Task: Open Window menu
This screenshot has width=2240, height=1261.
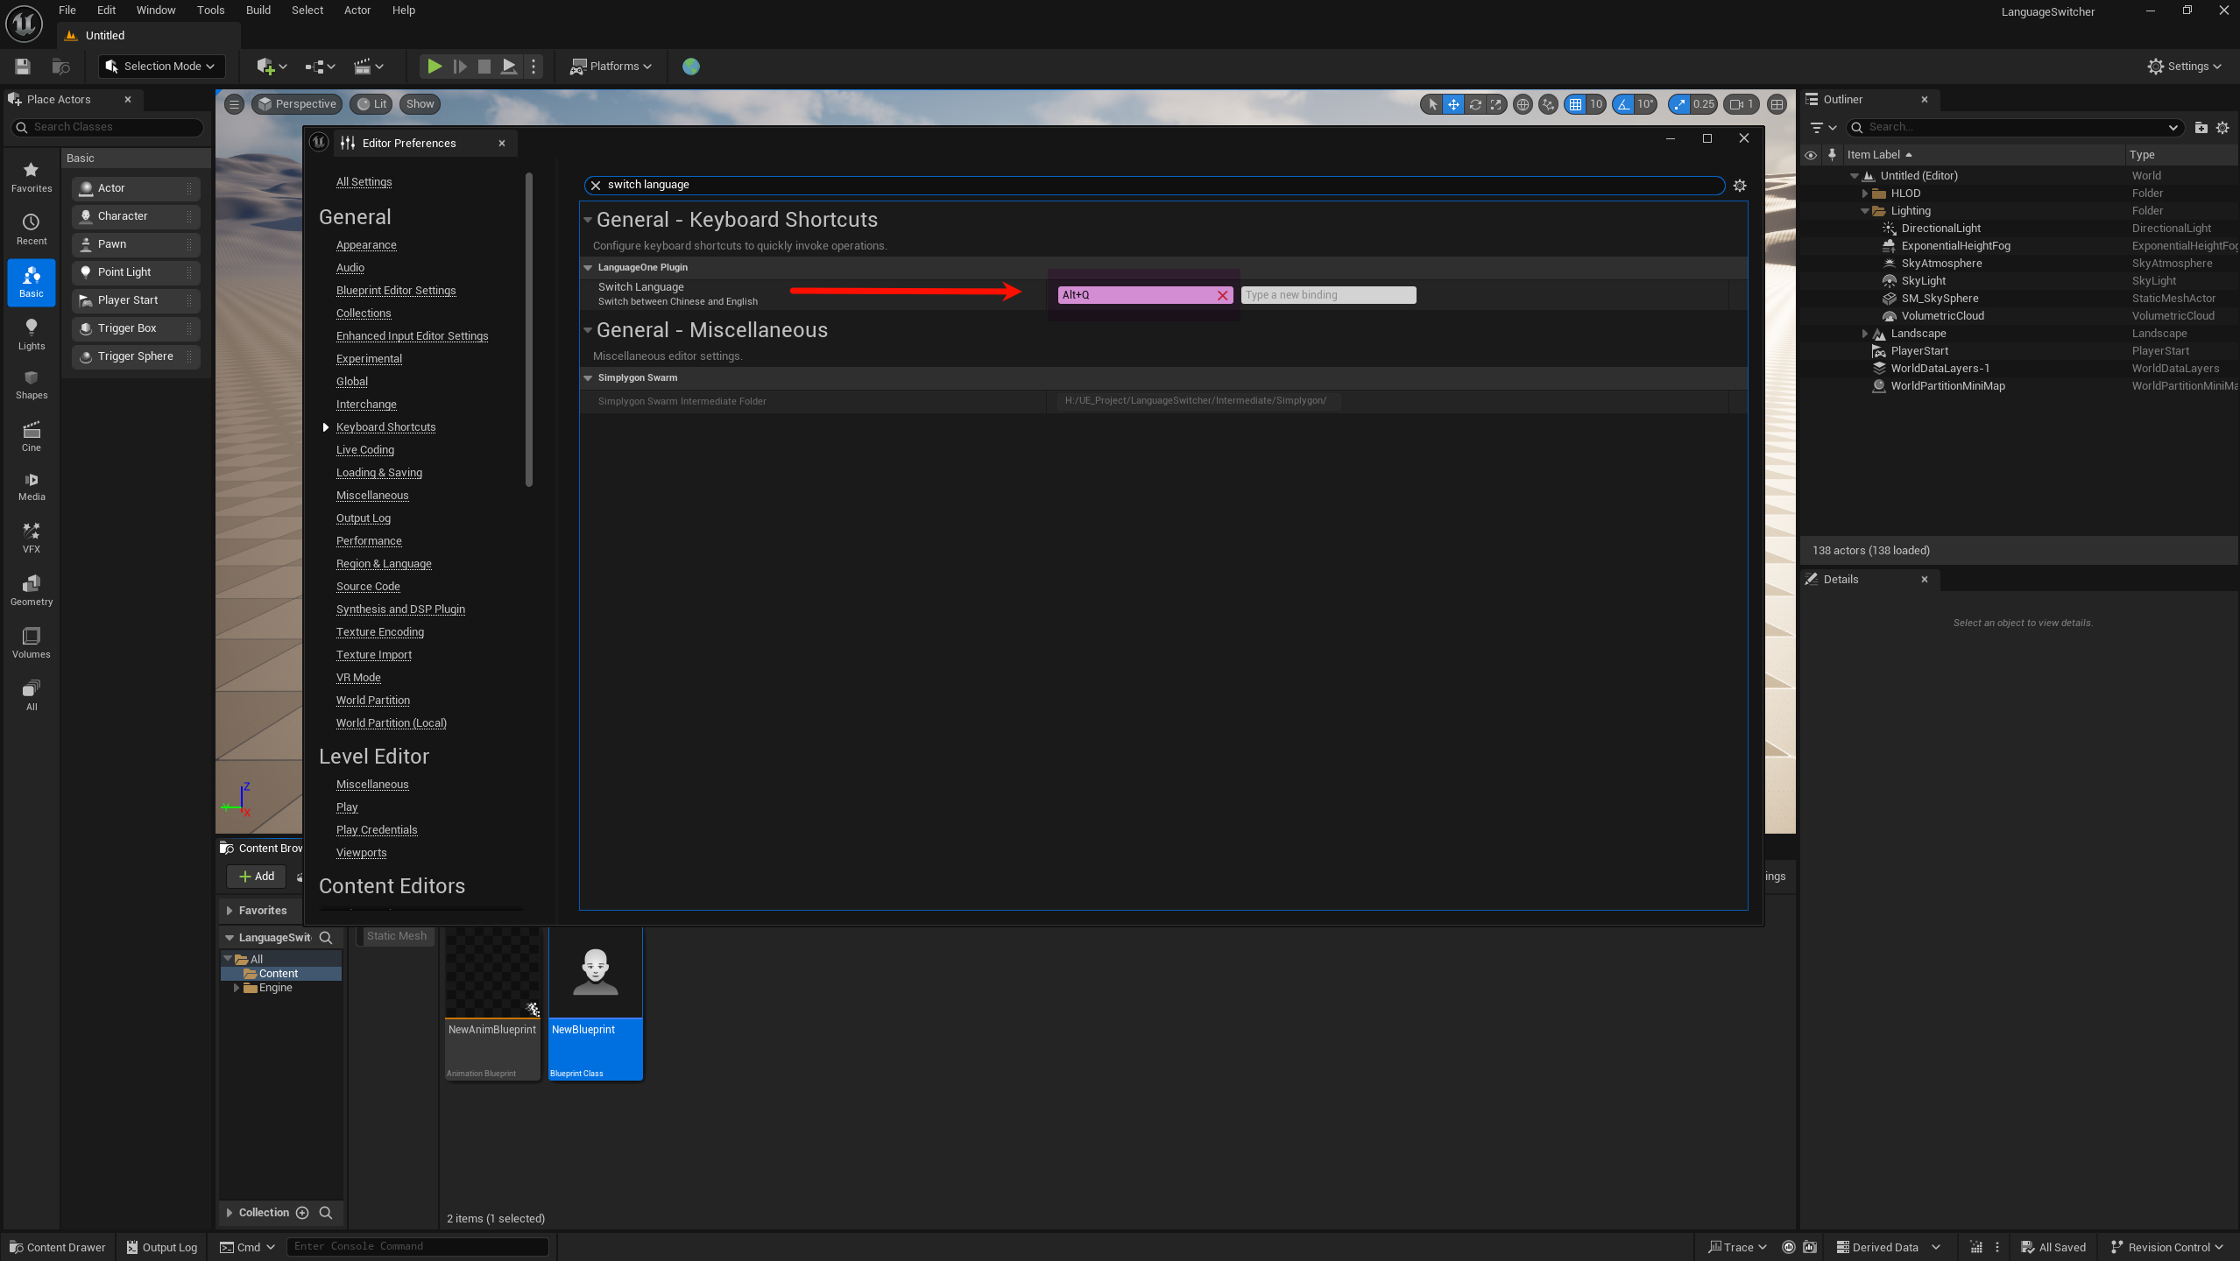Action: [156, 11]
